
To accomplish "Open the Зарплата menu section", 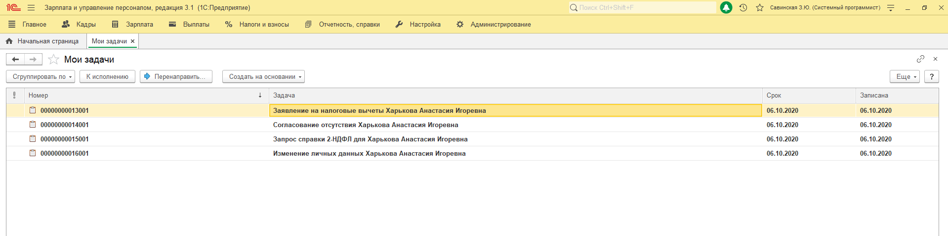I will pyautogui.click(x=133, y=24).
